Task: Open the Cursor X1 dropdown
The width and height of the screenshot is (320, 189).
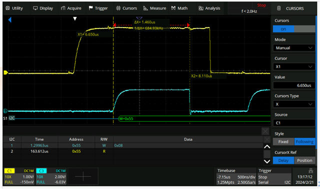Action: 294,67
